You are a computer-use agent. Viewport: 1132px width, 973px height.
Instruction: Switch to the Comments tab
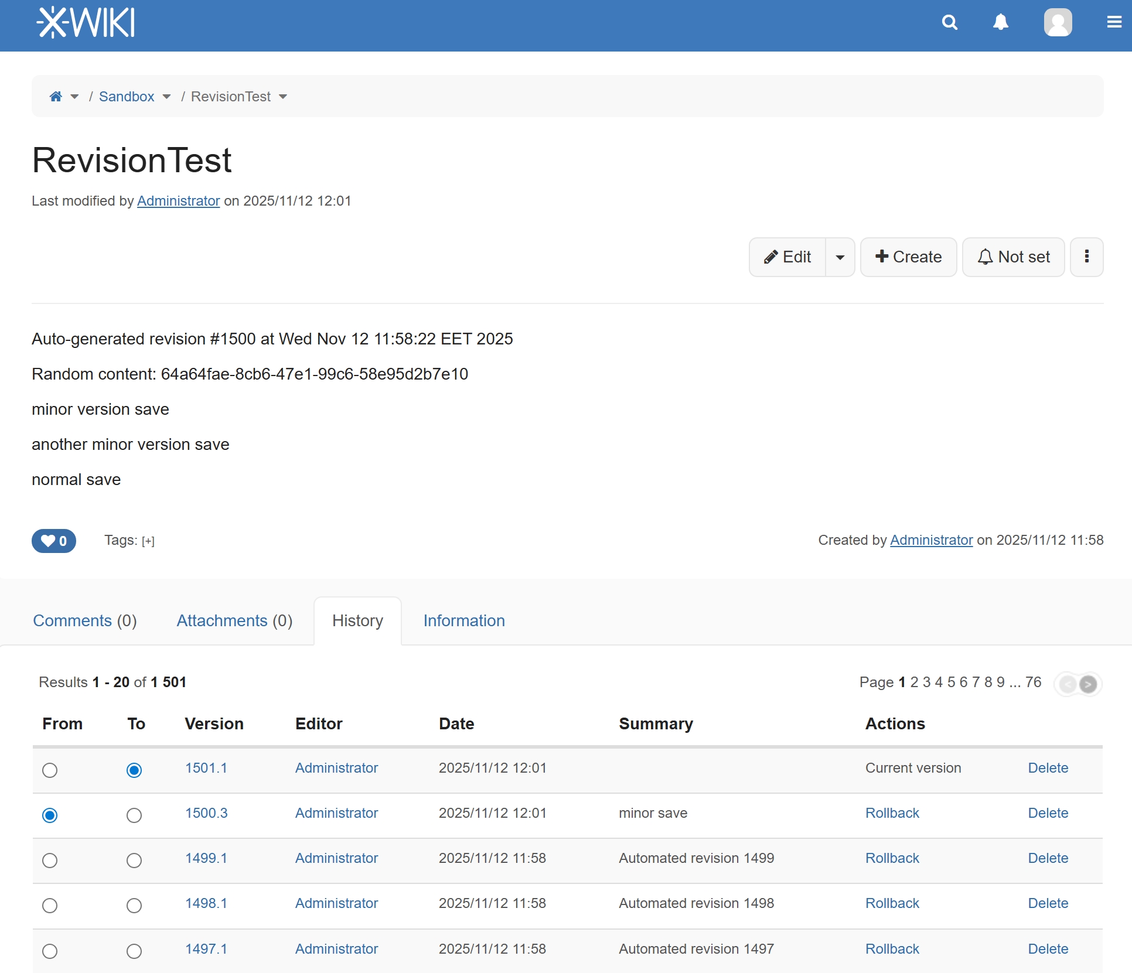coord(84,620)
